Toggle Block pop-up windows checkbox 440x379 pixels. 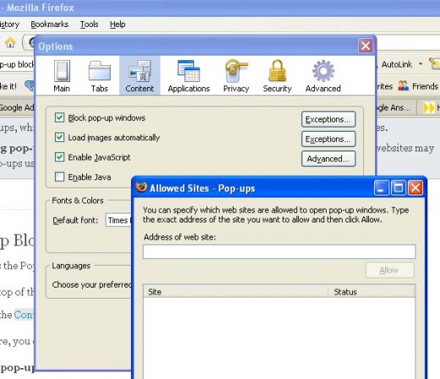pyautogui.click(x=59, y=118)
